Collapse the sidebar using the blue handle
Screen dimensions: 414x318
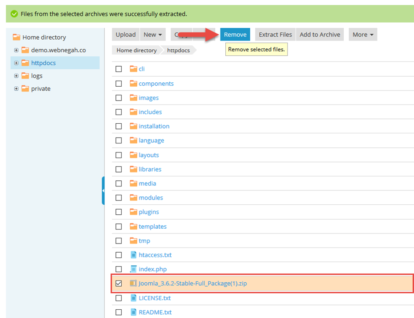(103, 191)
